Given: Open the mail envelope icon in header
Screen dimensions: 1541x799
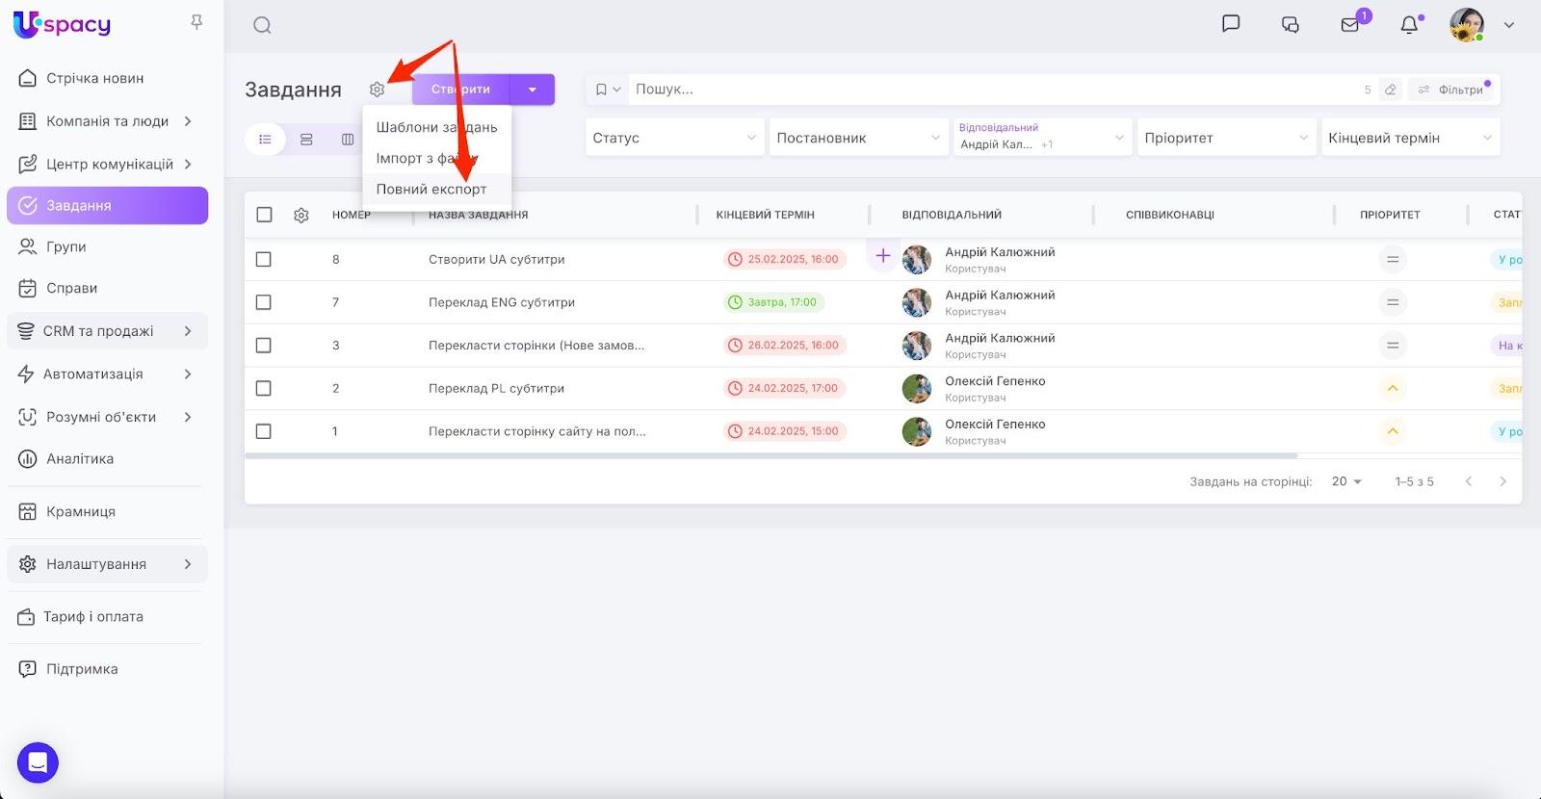Looking at the screenshot, I should (1350, 25).
